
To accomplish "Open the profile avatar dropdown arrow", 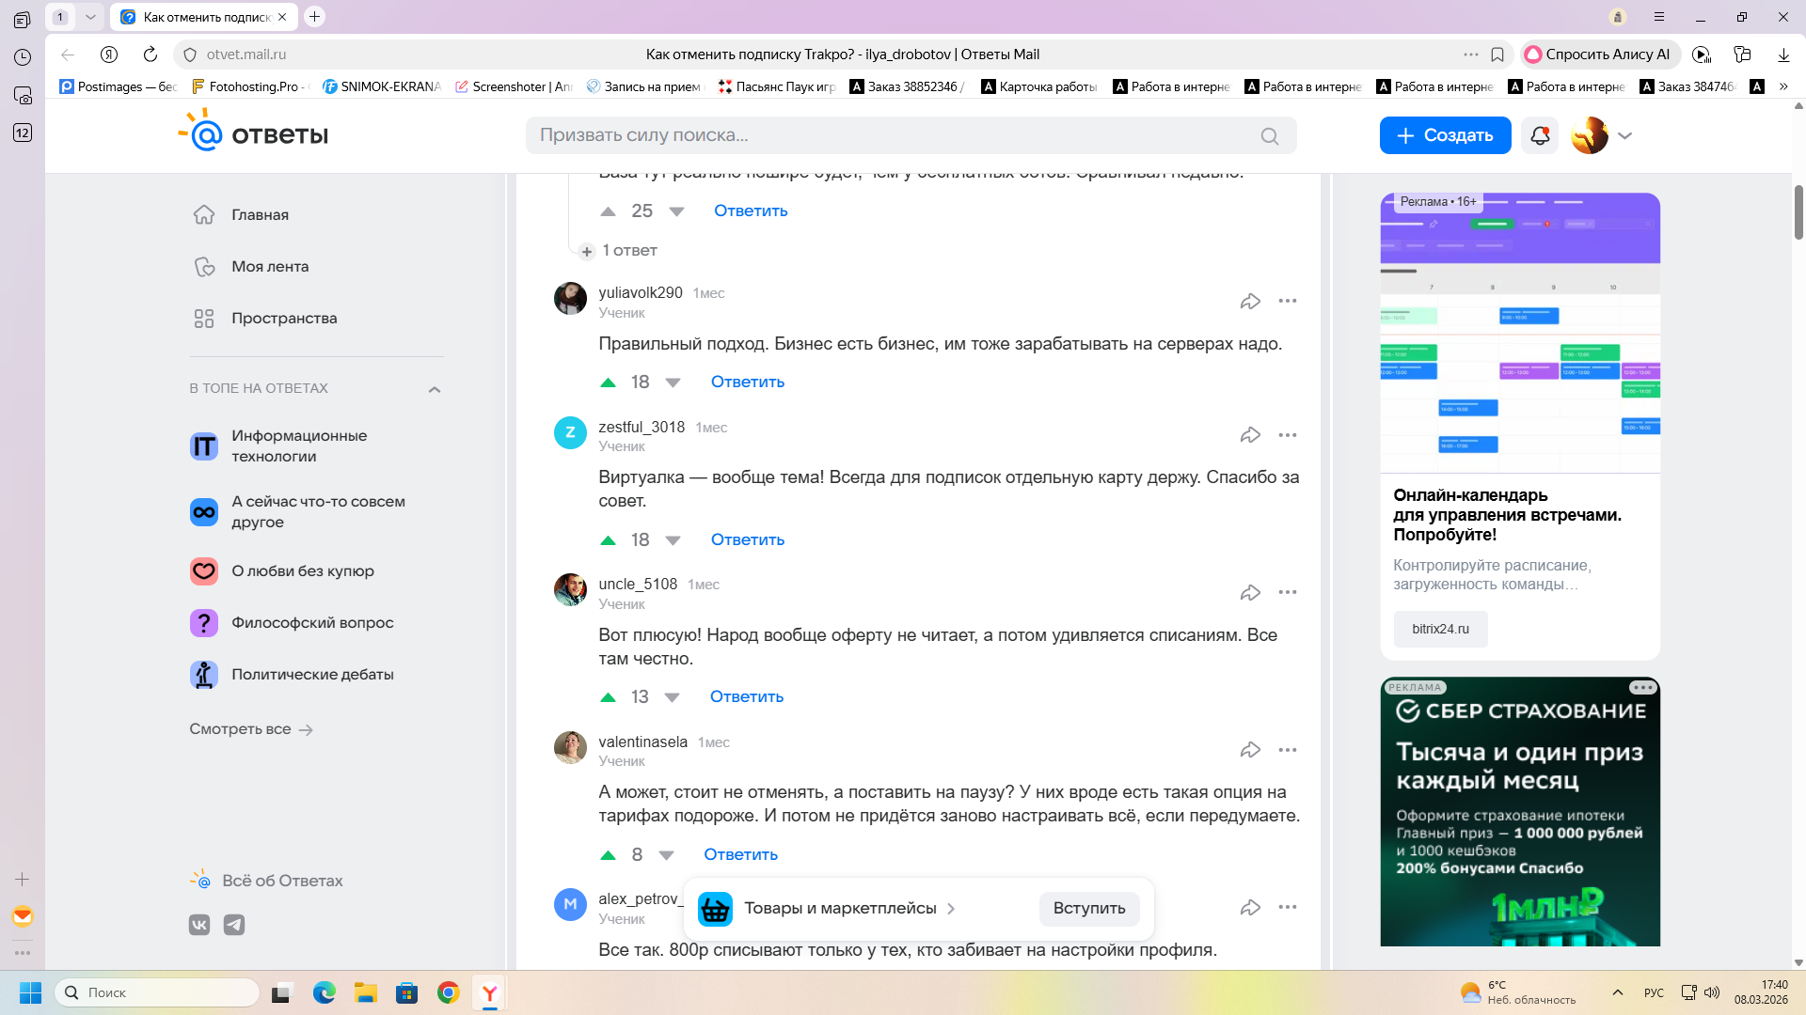I will click(1624, 135).
